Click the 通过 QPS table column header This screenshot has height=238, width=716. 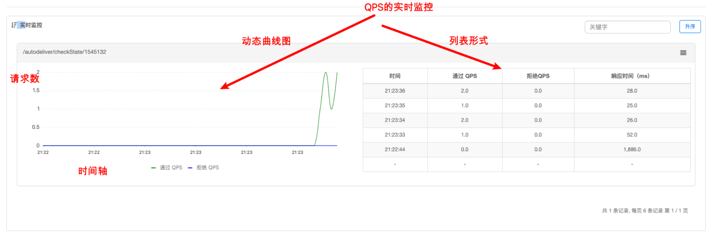tap(464, 76)
